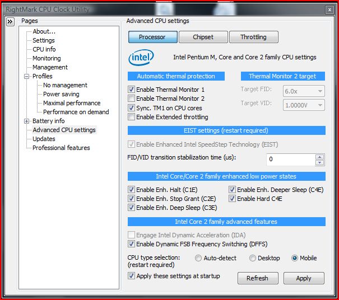Open the Target FID dropdown

coord(304,91)
